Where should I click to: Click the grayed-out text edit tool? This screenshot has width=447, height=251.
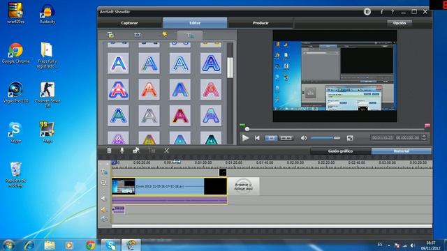[152, 151]
